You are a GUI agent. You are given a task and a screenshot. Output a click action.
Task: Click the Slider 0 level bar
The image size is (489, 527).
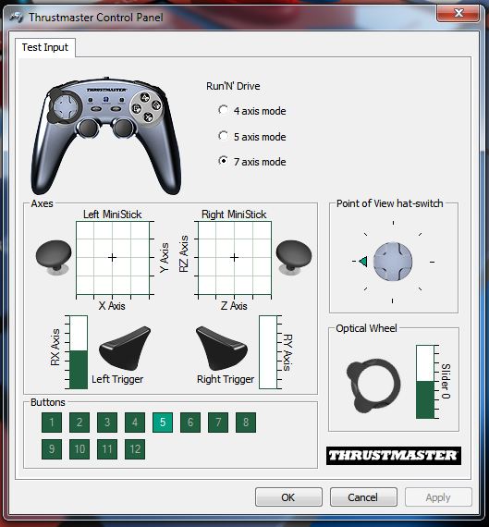(x=425, y=382)
